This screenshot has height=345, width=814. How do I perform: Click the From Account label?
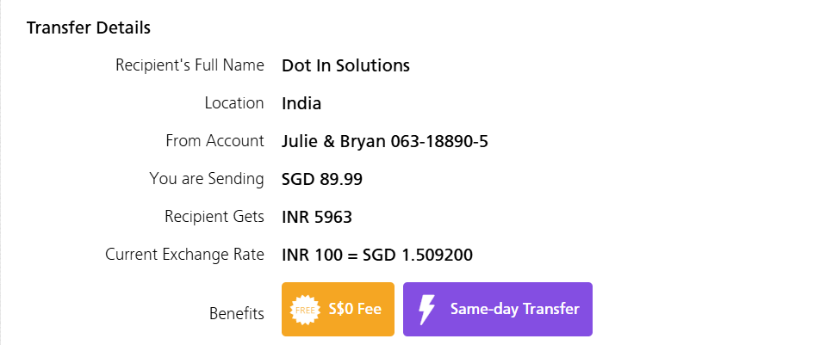click(x=215, y=141)
